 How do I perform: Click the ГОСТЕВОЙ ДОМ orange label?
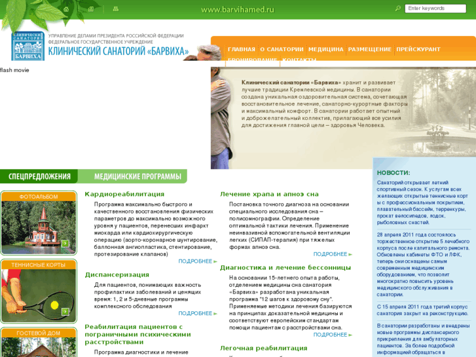pos(39,333)
